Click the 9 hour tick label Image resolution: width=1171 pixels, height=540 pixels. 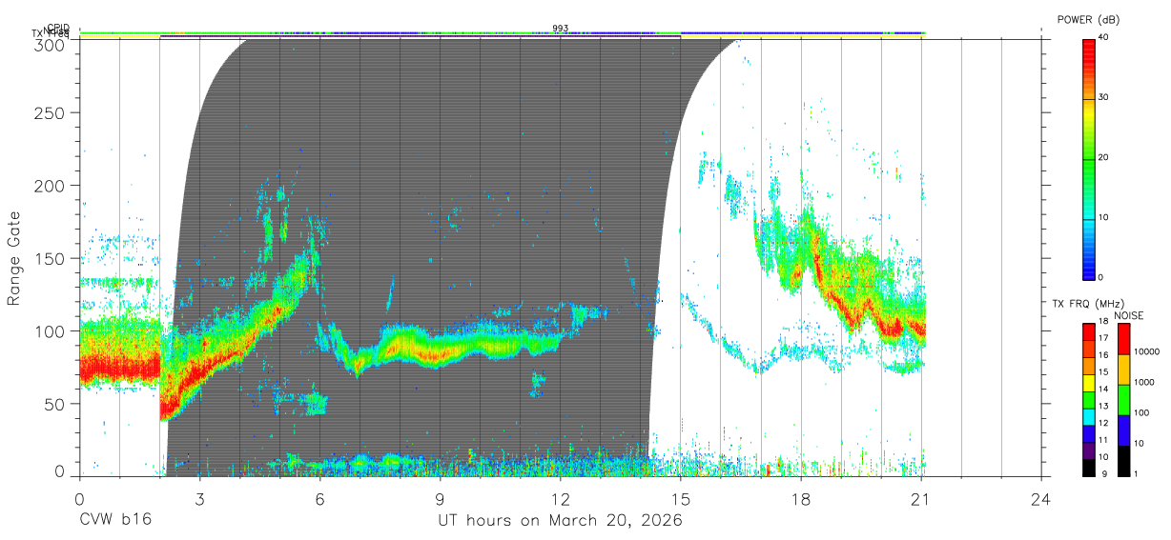(x=441, y=498)
